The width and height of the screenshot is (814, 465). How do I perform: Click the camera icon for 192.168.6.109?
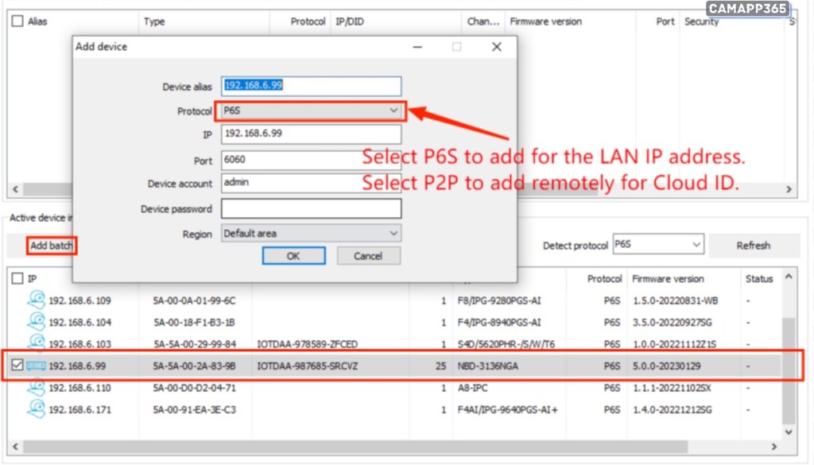(37, 300)
